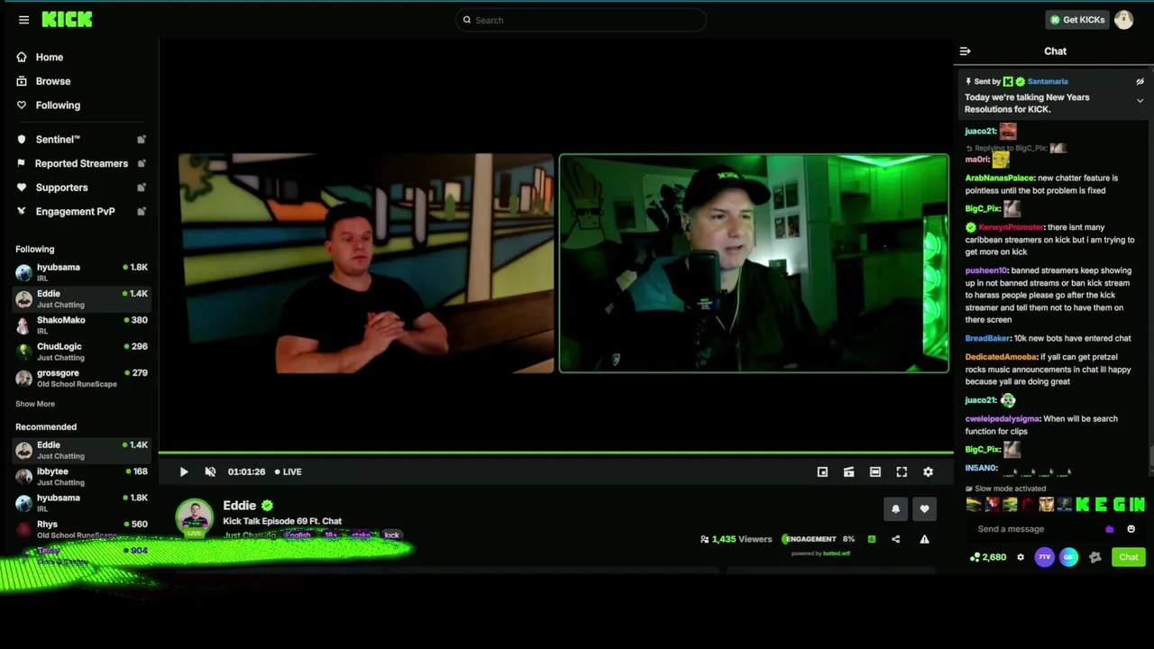Expand the pinned message chevron
Screen dimensions: 1154x649
point(1140,101)
